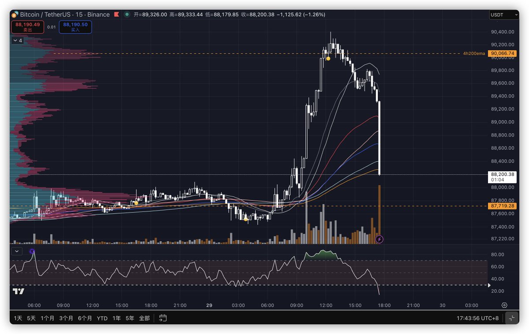The height and width of the screenshot is (334, 529).
Task: Click the purple circle marker on RSI
Action: click(x=32, y=252)
